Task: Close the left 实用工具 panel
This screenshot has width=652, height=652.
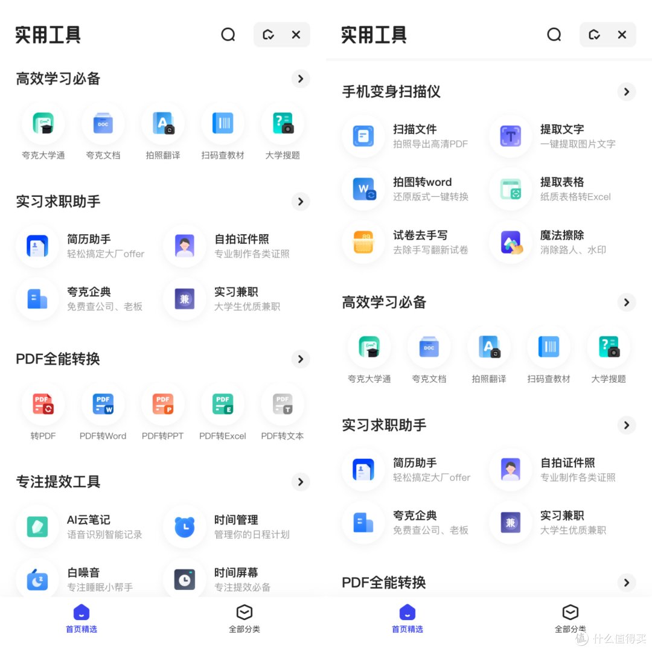Action: coord(296,34)
